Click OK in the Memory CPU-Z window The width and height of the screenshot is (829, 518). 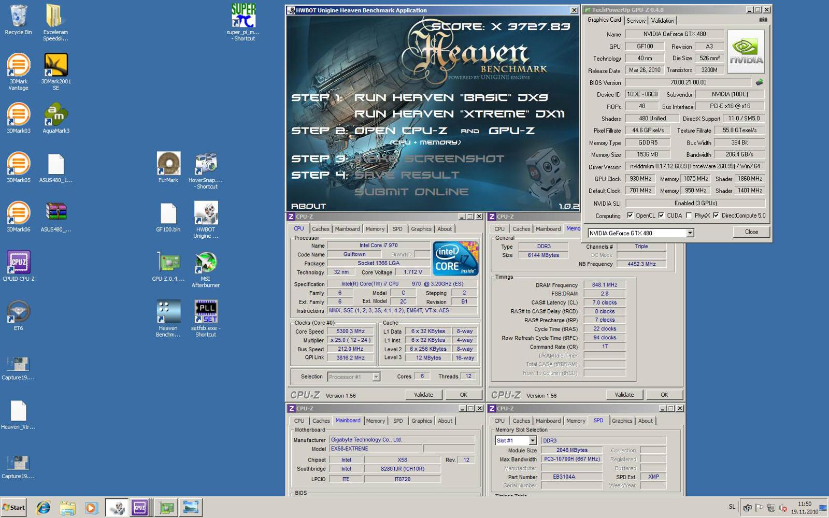pos(664,395)
